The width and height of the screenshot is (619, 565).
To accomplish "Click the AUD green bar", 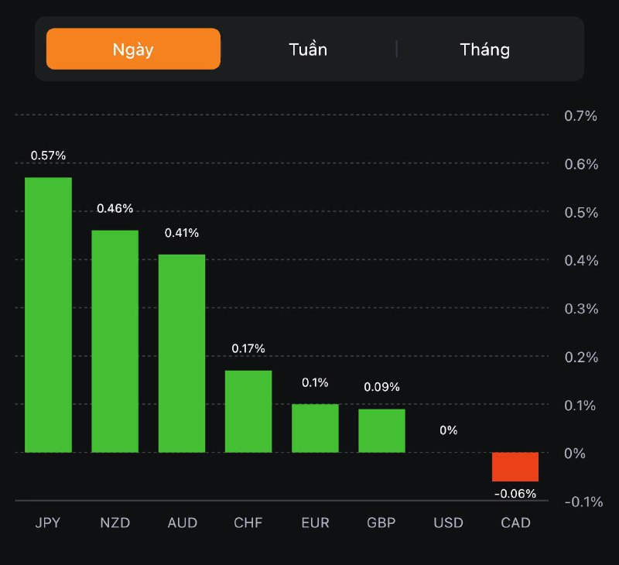I will tap(182, 353).
